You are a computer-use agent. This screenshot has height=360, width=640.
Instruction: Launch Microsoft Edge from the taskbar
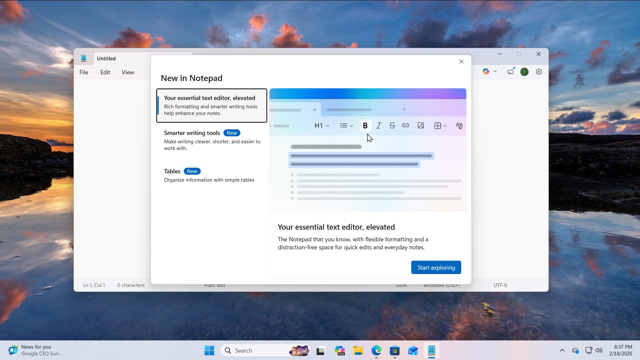click(376, 350)
